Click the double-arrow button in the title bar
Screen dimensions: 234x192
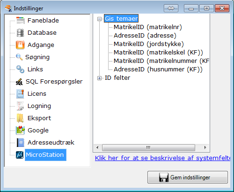click(x=171, y=8)
